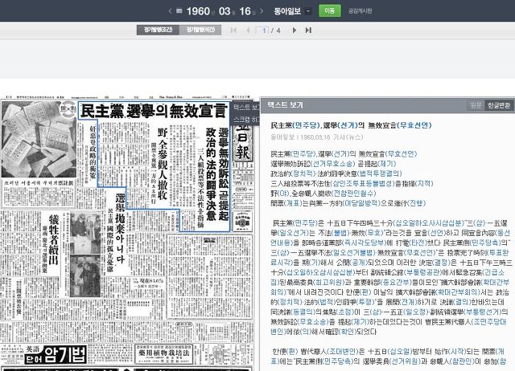
Task: Click the ballot photo on newspaper page
Action: point(39,139)
